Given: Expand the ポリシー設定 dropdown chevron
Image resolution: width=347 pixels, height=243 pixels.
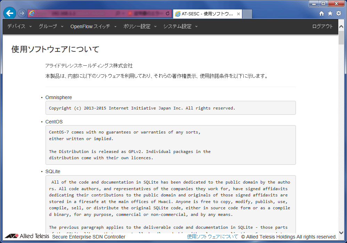Looking at the screenshot, I should [155, 26].
